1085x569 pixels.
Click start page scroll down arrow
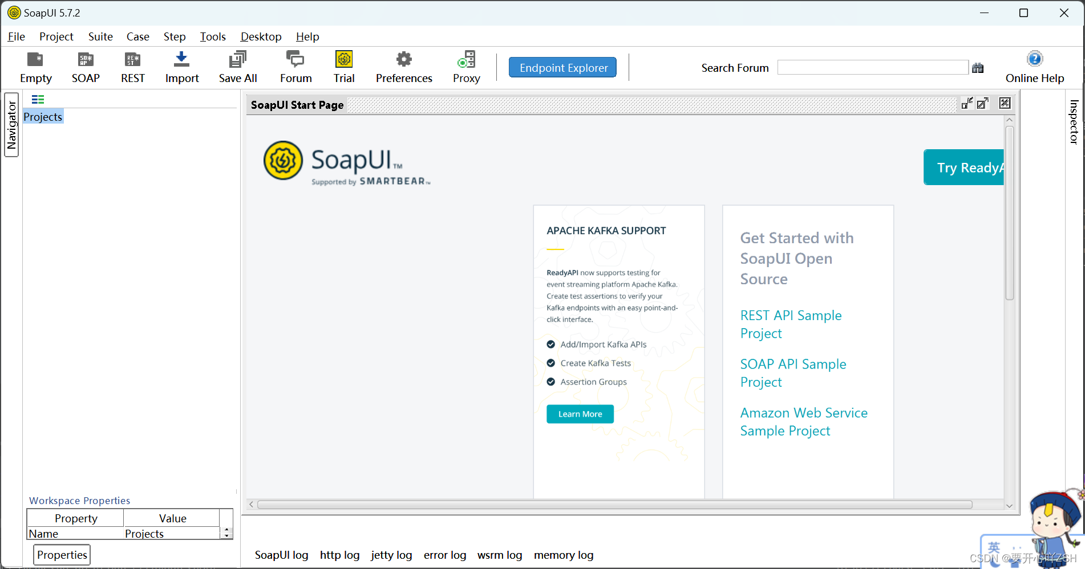point(1009,506)
